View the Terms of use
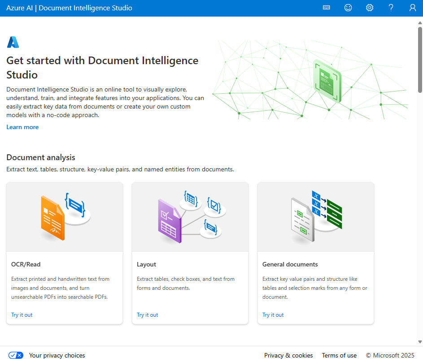This screenshot has width=423, height=362. tap(339, 355)
